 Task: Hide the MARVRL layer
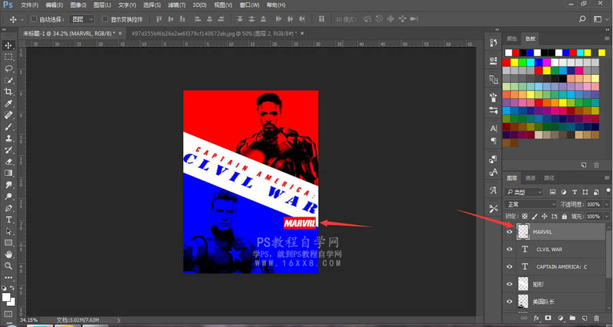tap(509, 232)
